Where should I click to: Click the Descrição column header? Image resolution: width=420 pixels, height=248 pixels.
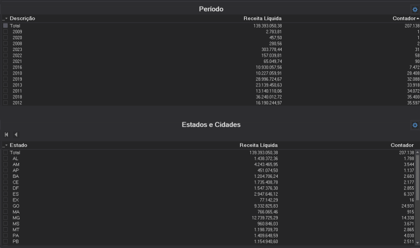click(x=22, y=19)
